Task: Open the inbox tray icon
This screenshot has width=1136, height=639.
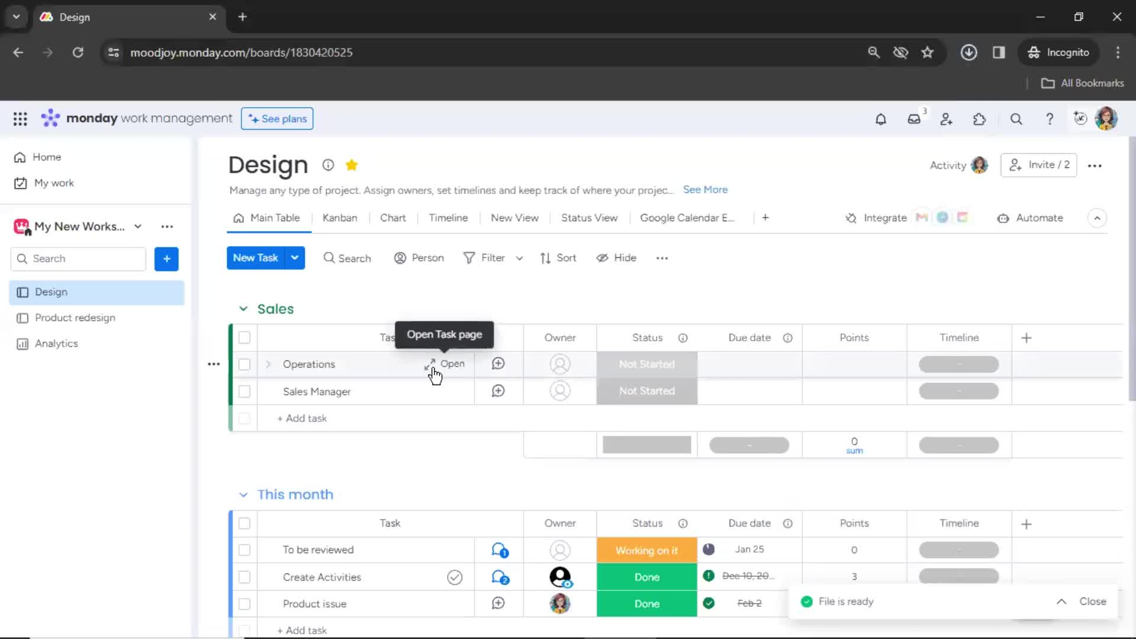Action: [914, 119]
